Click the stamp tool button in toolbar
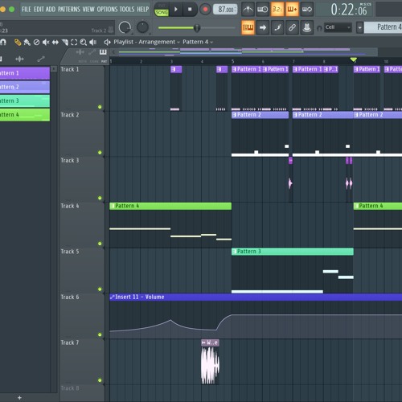 coord(307,27)
